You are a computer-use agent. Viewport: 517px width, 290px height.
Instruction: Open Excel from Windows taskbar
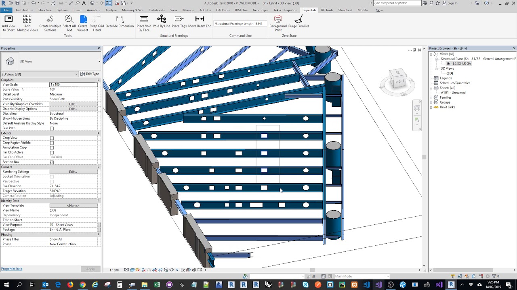(x=157, y=285)
